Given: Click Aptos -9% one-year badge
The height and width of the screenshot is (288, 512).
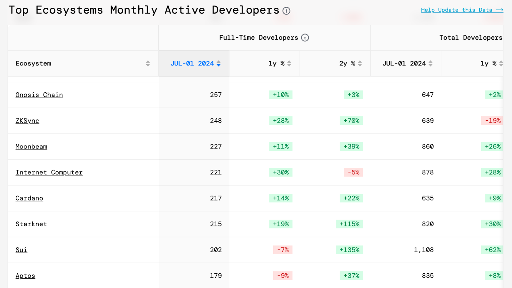Looking at the screenshot, I should point(283,276).
